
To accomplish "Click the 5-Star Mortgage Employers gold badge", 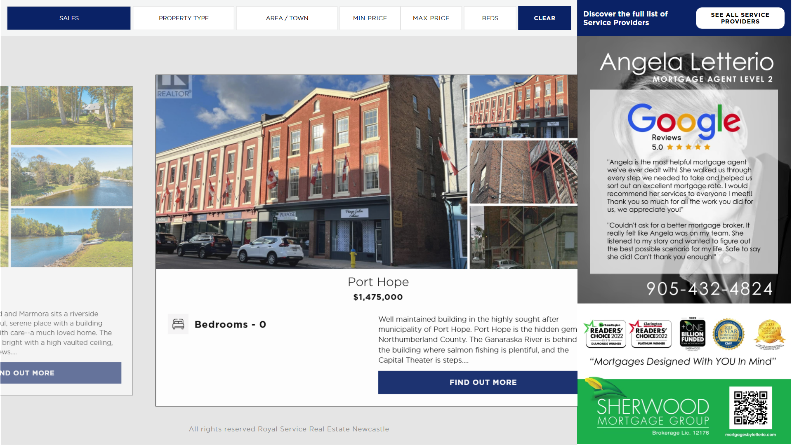I will pyautogui.click(x=728, y=334).
